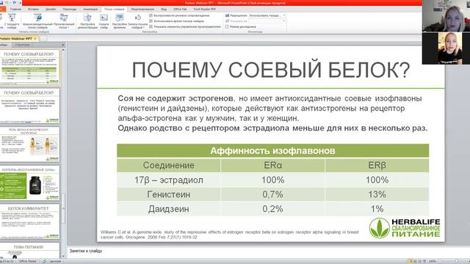This screenshot has width=470, height=264.
Task: Click new document tab button
Action: [43, 39]
